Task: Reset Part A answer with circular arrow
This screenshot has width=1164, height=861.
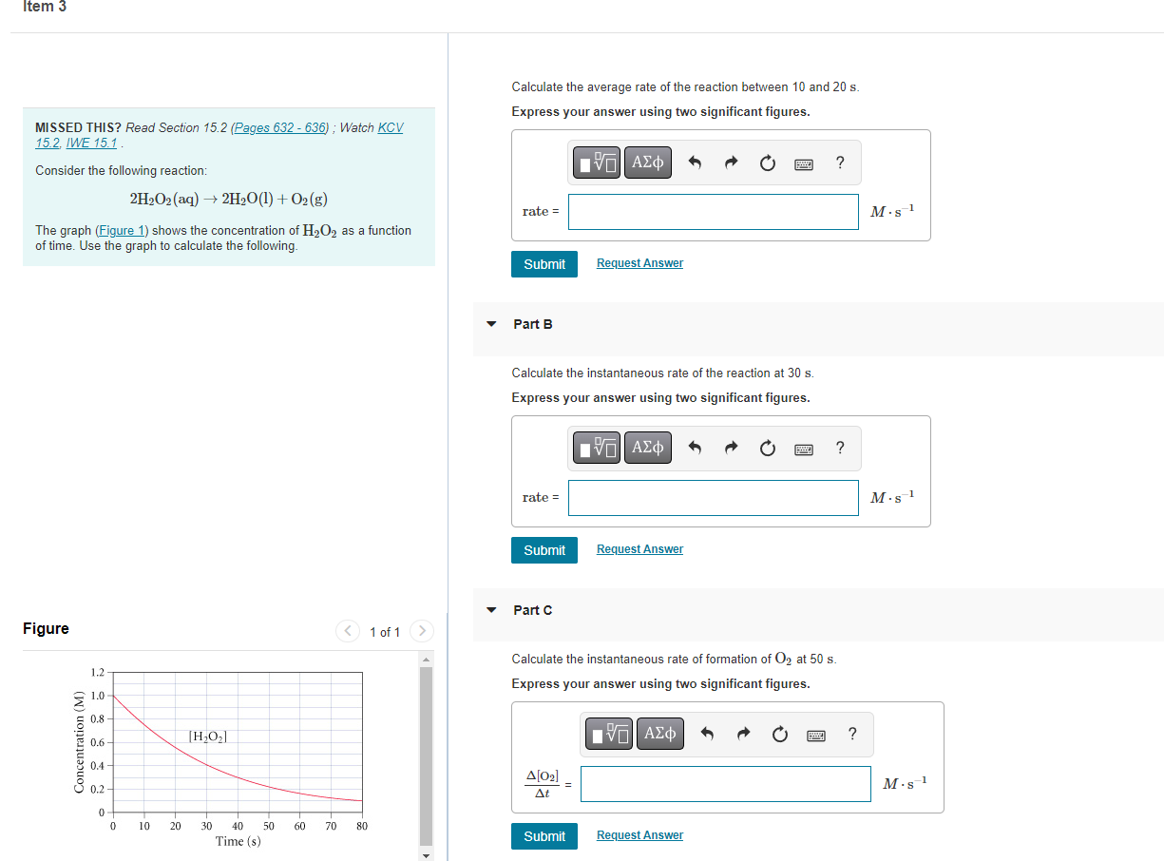Action: [x=768, y=163]
